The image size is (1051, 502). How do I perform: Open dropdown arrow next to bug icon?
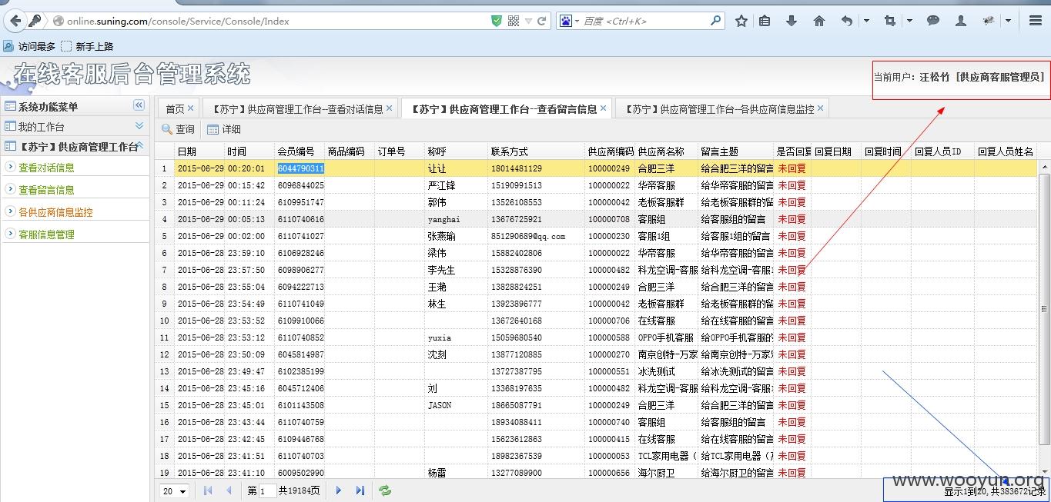1008,21
